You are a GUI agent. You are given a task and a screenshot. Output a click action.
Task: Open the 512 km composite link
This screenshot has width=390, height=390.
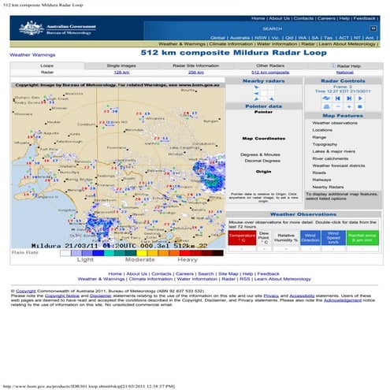click(270, 72)
